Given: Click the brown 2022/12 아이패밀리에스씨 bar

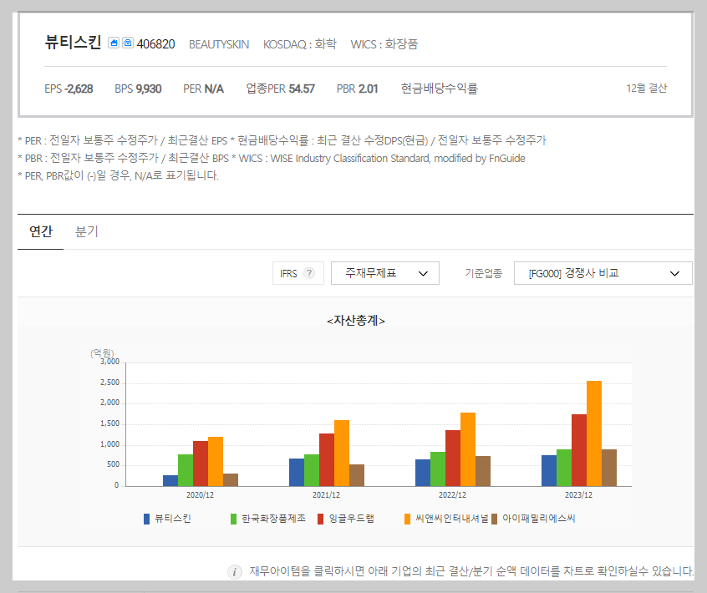Looking at the screenshot, I should [x=483, y=471].
